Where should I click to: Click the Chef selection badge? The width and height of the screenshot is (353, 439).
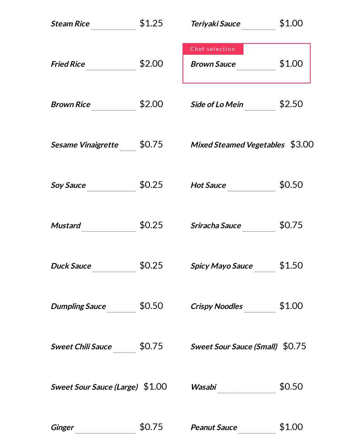tap(213, 49)
